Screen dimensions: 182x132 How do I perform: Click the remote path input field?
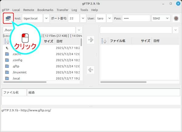click(x=136, y=30)
